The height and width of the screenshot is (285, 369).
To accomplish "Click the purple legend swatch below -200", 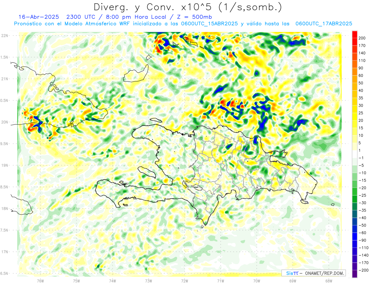I will click(x=355, y=274).
